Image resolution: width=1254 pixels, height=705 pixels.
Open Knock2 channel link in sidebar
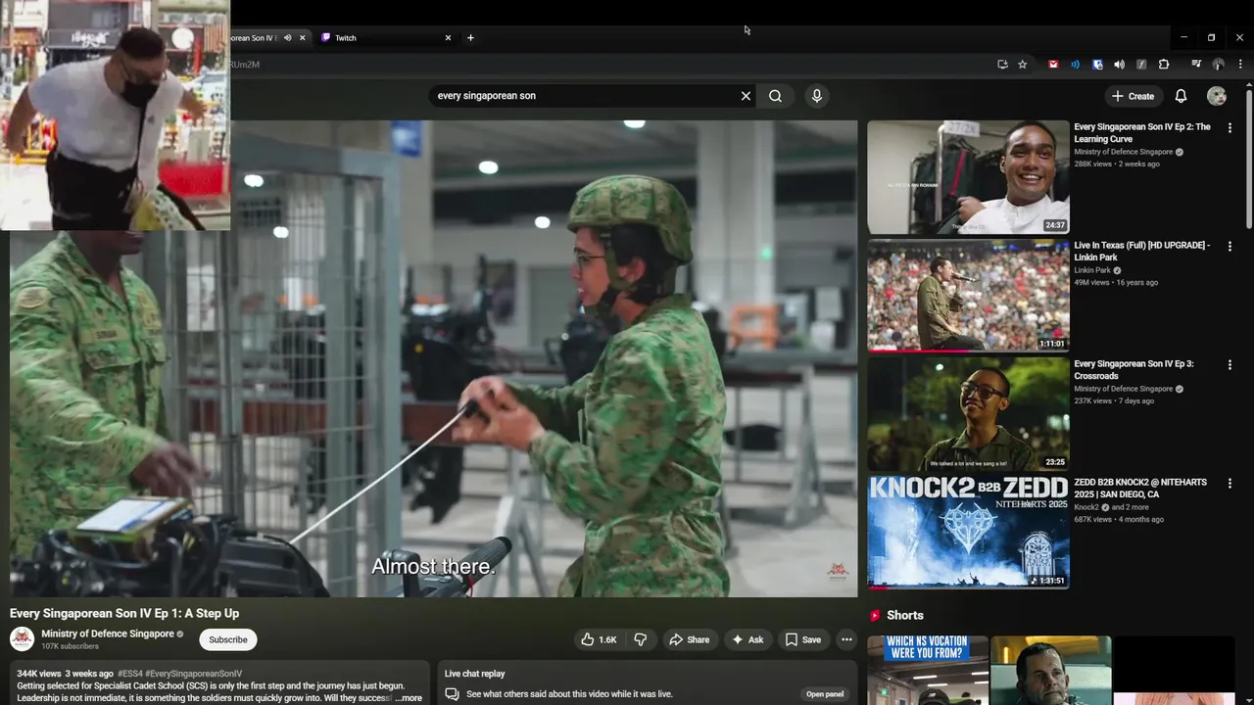1086,507
